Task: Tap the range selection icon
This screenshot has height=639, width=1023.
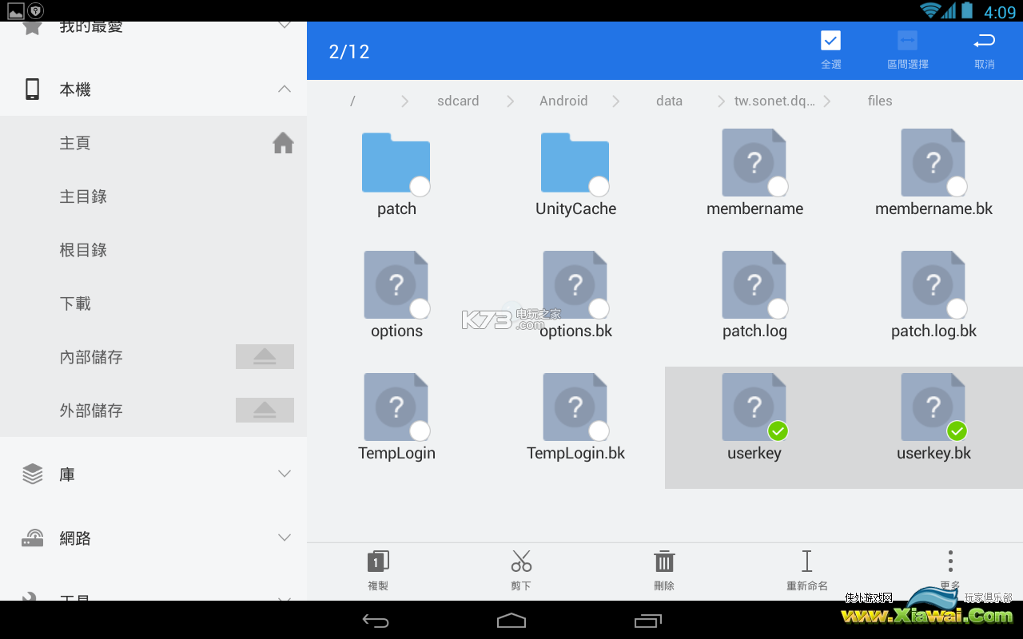Action: point(907,40)
